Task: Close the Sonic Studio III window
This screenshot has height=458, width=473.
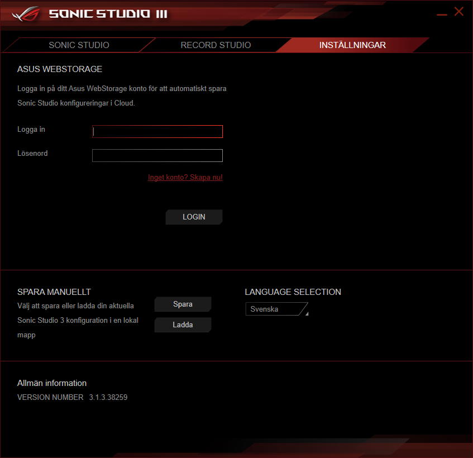Action: click(x=459, y=12)
